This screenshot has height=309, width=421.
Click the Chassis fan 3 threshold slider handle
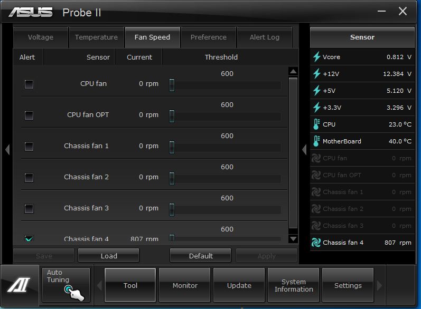pos(172,209)
